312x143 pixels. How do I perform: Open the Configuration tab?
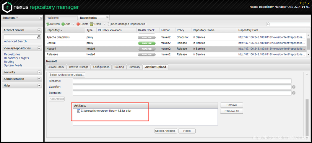pyautogui.click(x=101, y=67)
